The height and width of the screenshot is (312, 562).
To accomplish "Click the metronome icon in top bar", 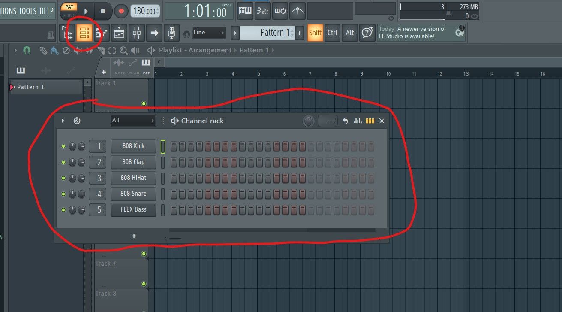I will [297, 11].
